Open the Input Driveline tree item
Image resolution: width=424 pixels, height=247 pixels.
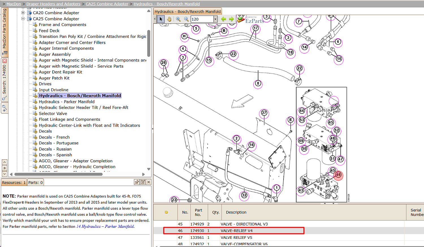(x=54, y=90)
